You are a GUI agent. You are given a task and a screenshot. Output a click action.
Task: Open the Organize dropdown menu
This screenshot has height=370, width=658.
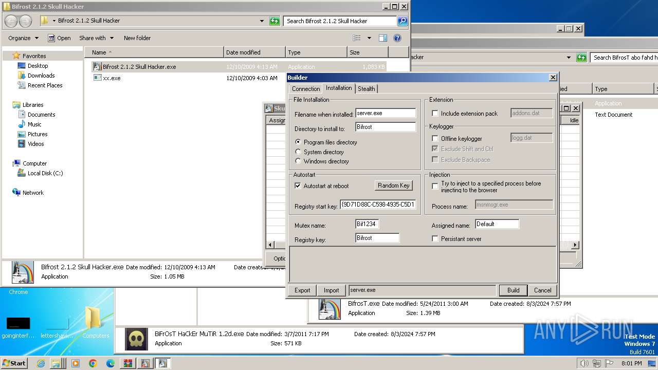23,38
